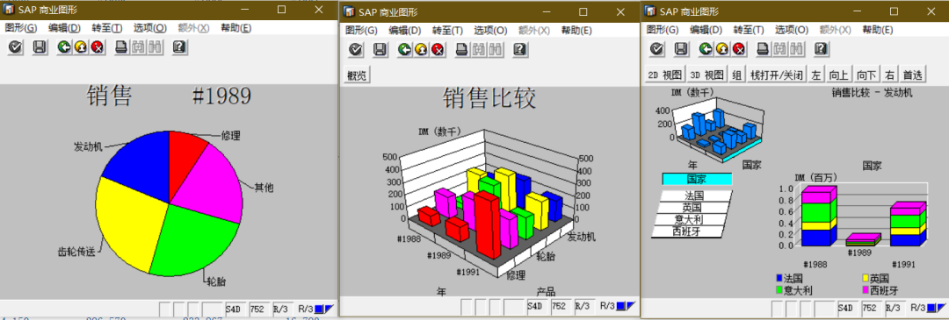Click green 意大利 legend swatch
Viewport: 949px width, 320px height.
coord(779,290)
